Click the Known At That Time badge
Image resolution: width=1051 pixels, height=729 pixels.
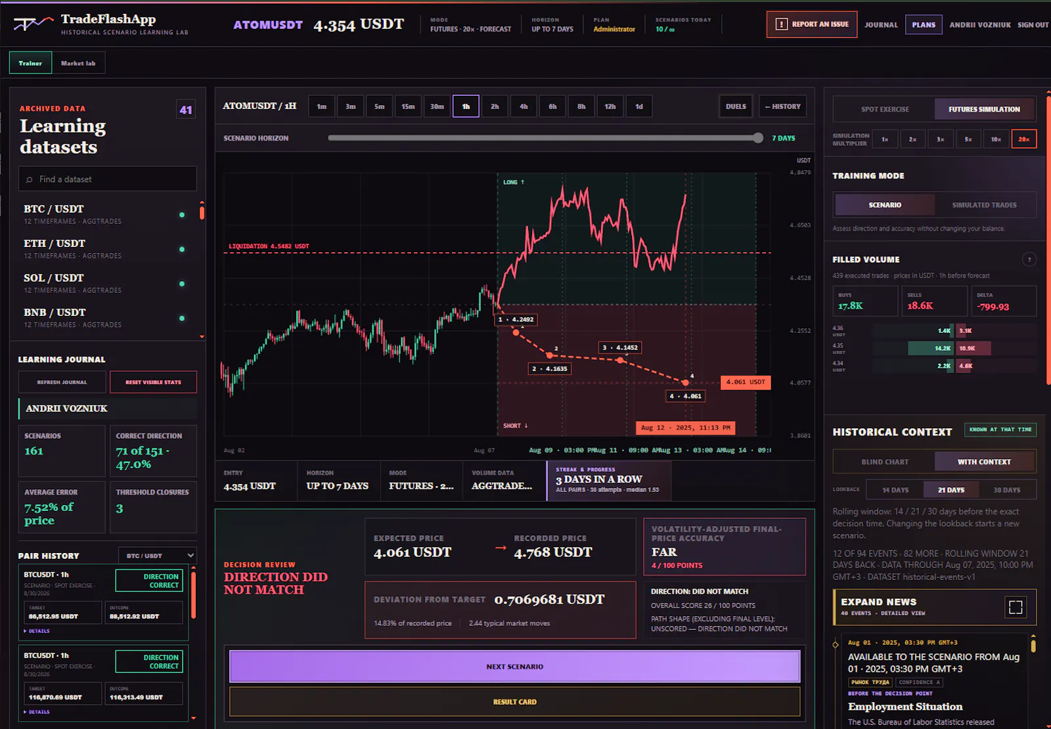tap(1000, 430)
